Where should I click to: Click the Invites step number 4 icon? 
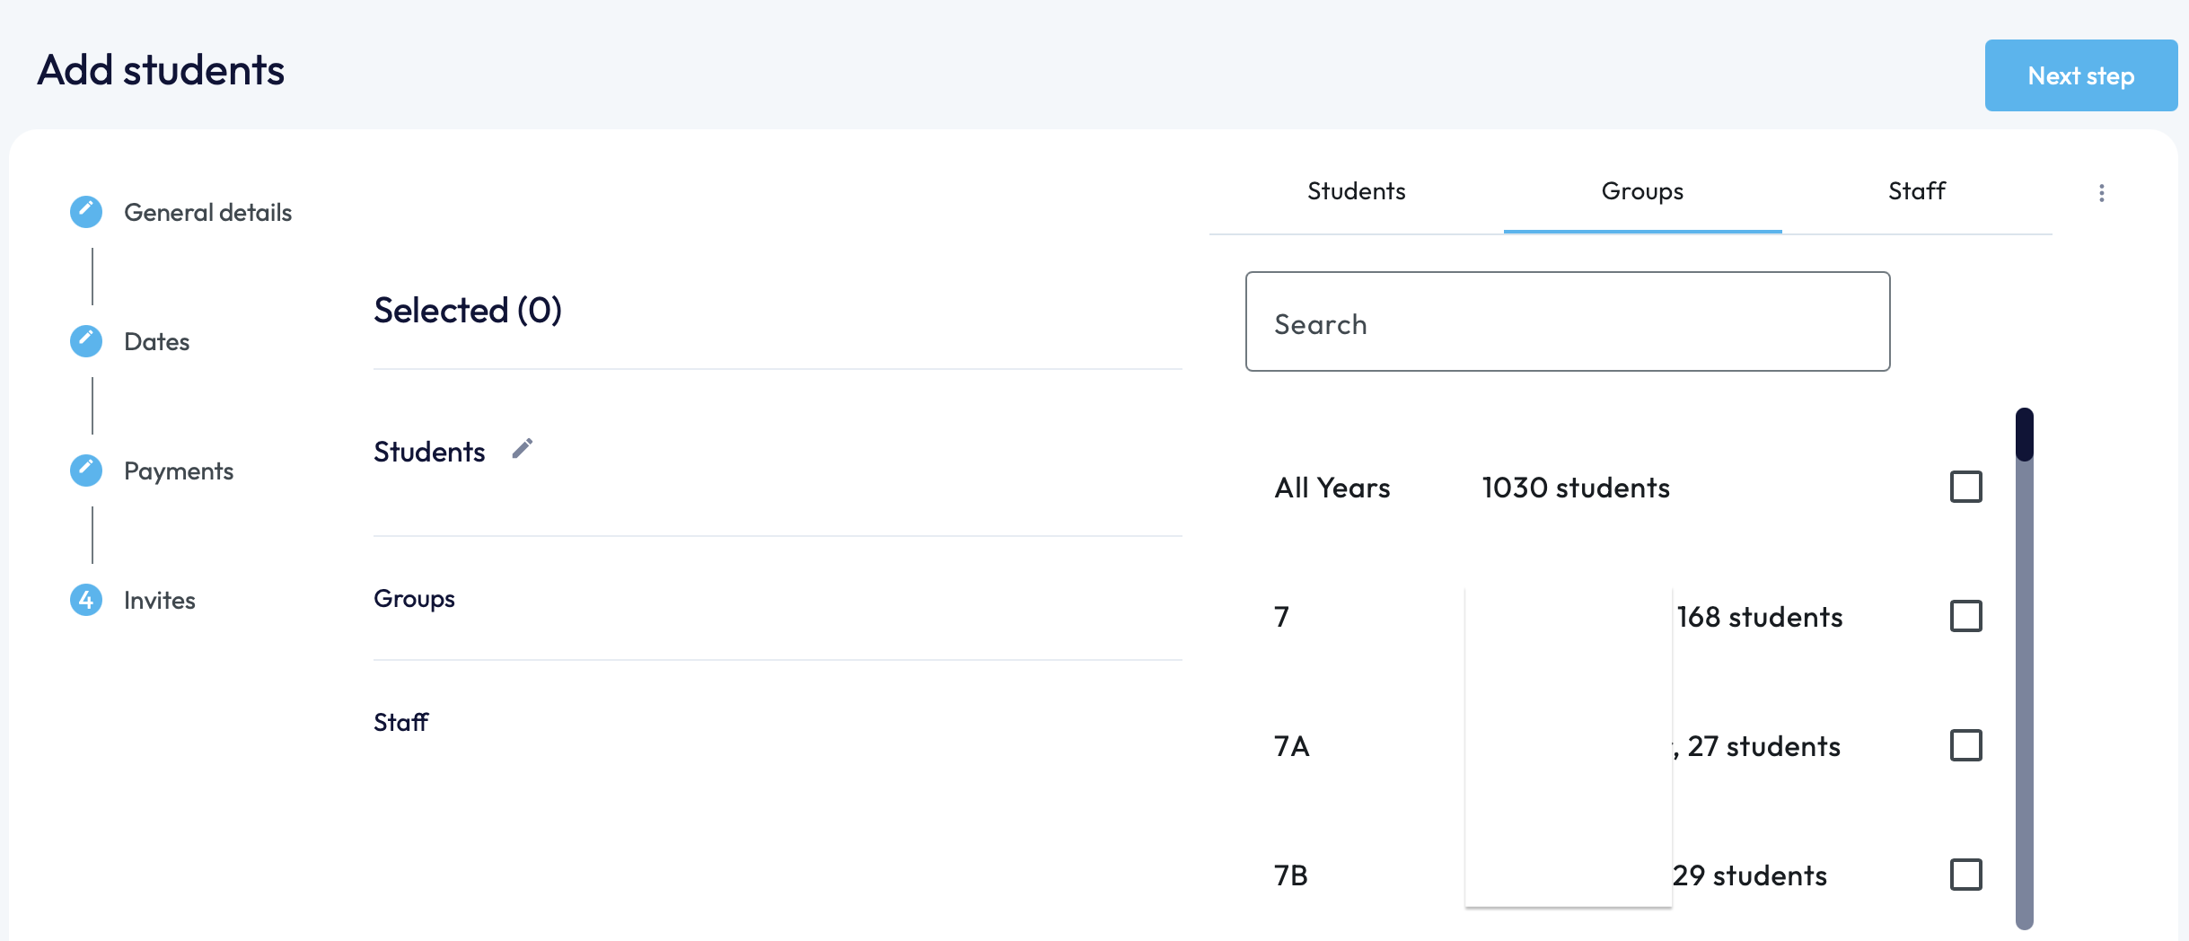pos(86,600)
